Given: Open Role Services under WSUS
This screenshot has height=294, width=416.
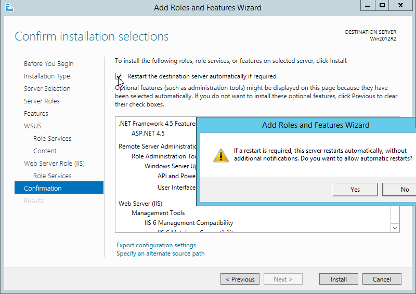Looking at the screenshot, I should [x=52, y=138].
